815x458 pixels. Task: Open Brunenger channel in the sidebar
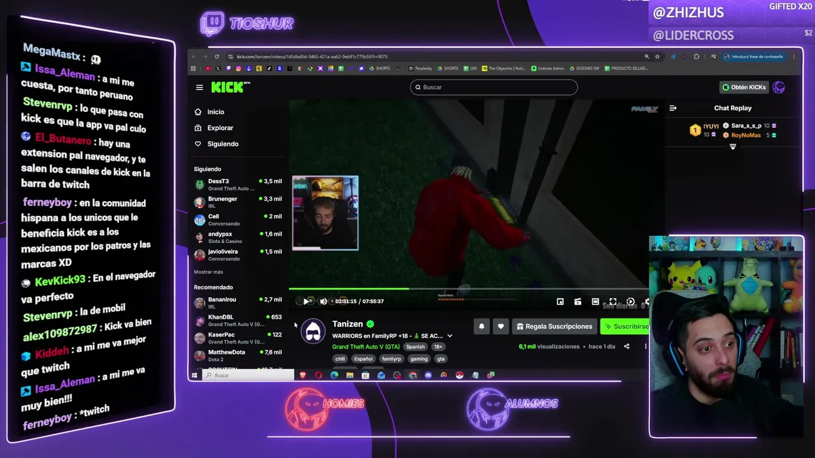pos(238,202)
